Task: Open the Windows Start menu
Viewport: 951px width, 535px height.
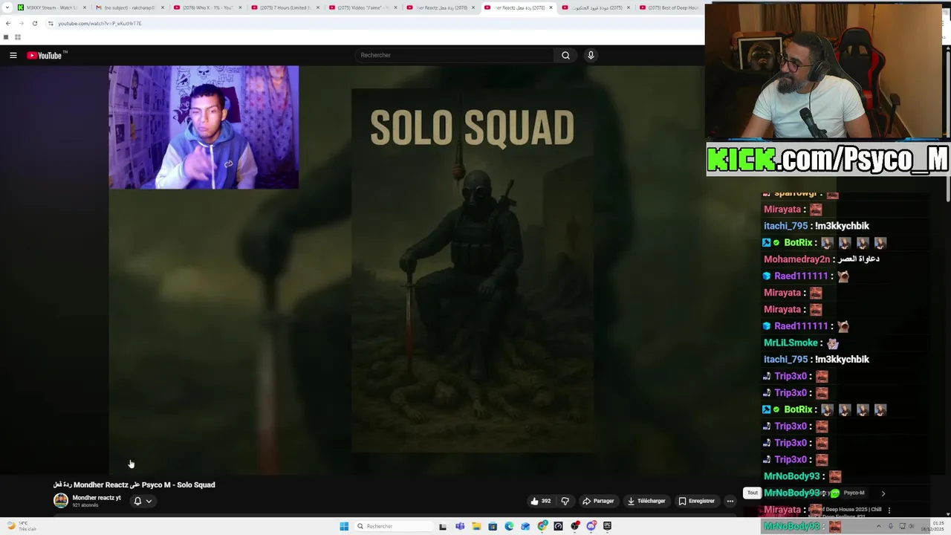Action: [344, 526]
